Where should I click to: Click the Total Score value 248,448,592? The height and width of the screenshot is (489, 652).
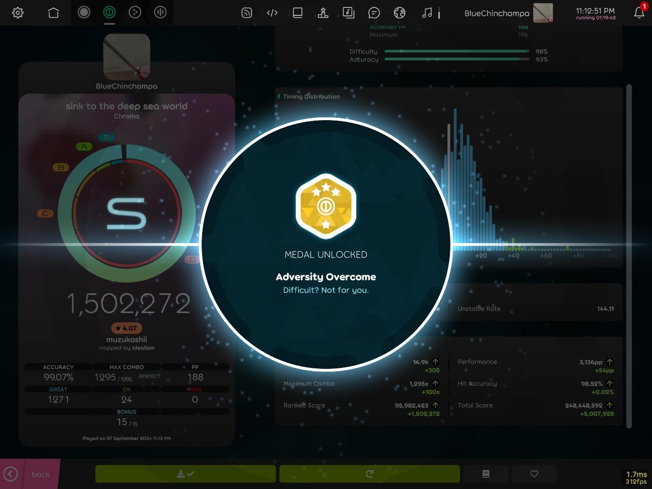(x=584, y=405)
